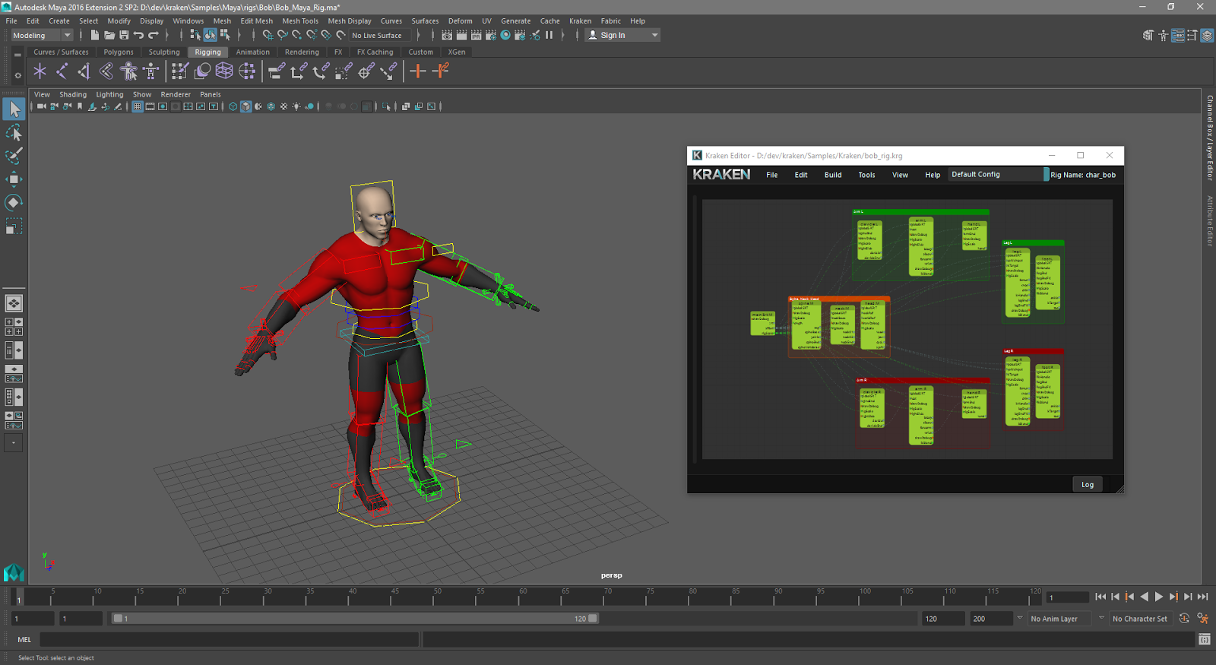Screen dimensions: 1216x665
Task: Toggle auto keyframe button
Action: point(1184,619)
